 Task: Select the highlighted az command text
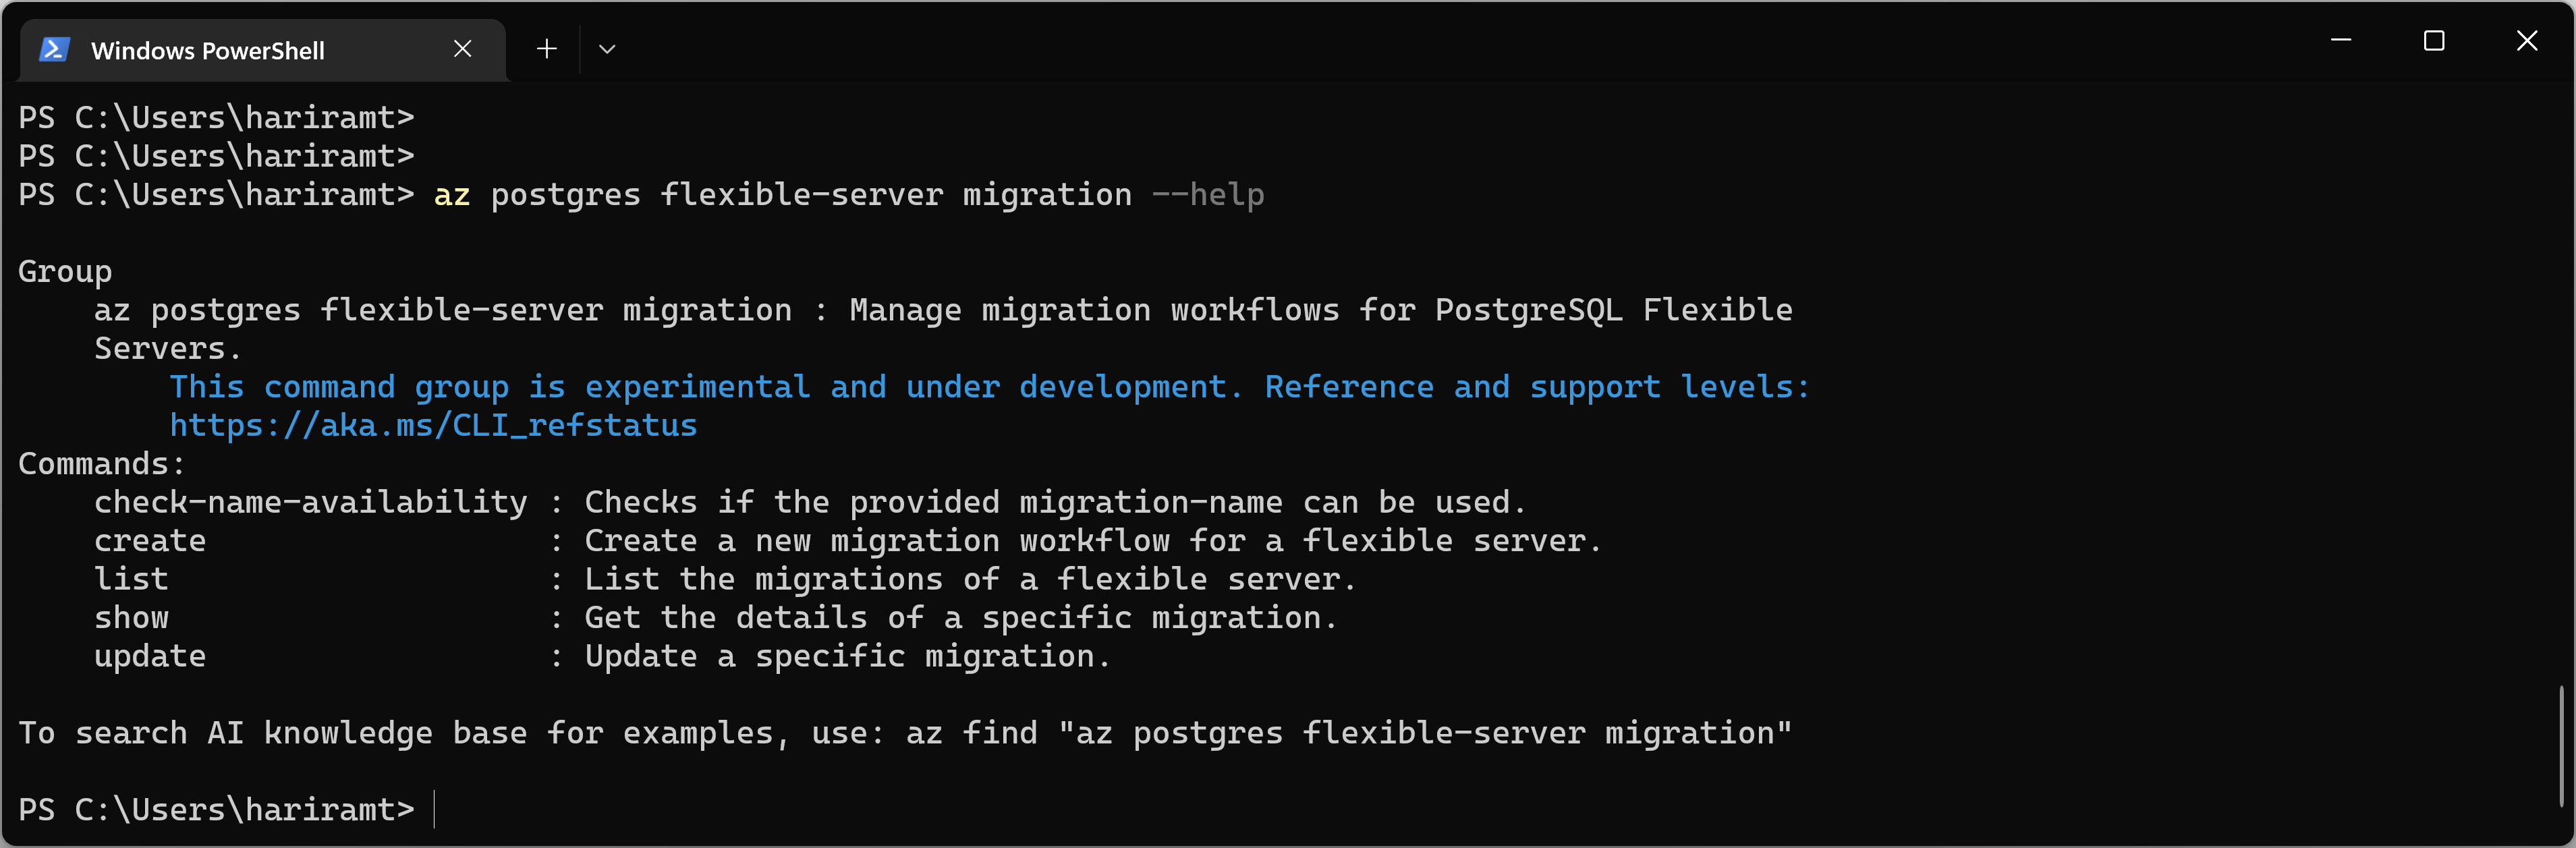(x=451, y=195)
